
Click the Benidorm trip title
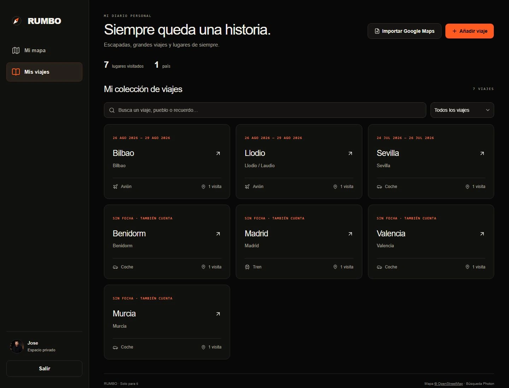(129, 234)
